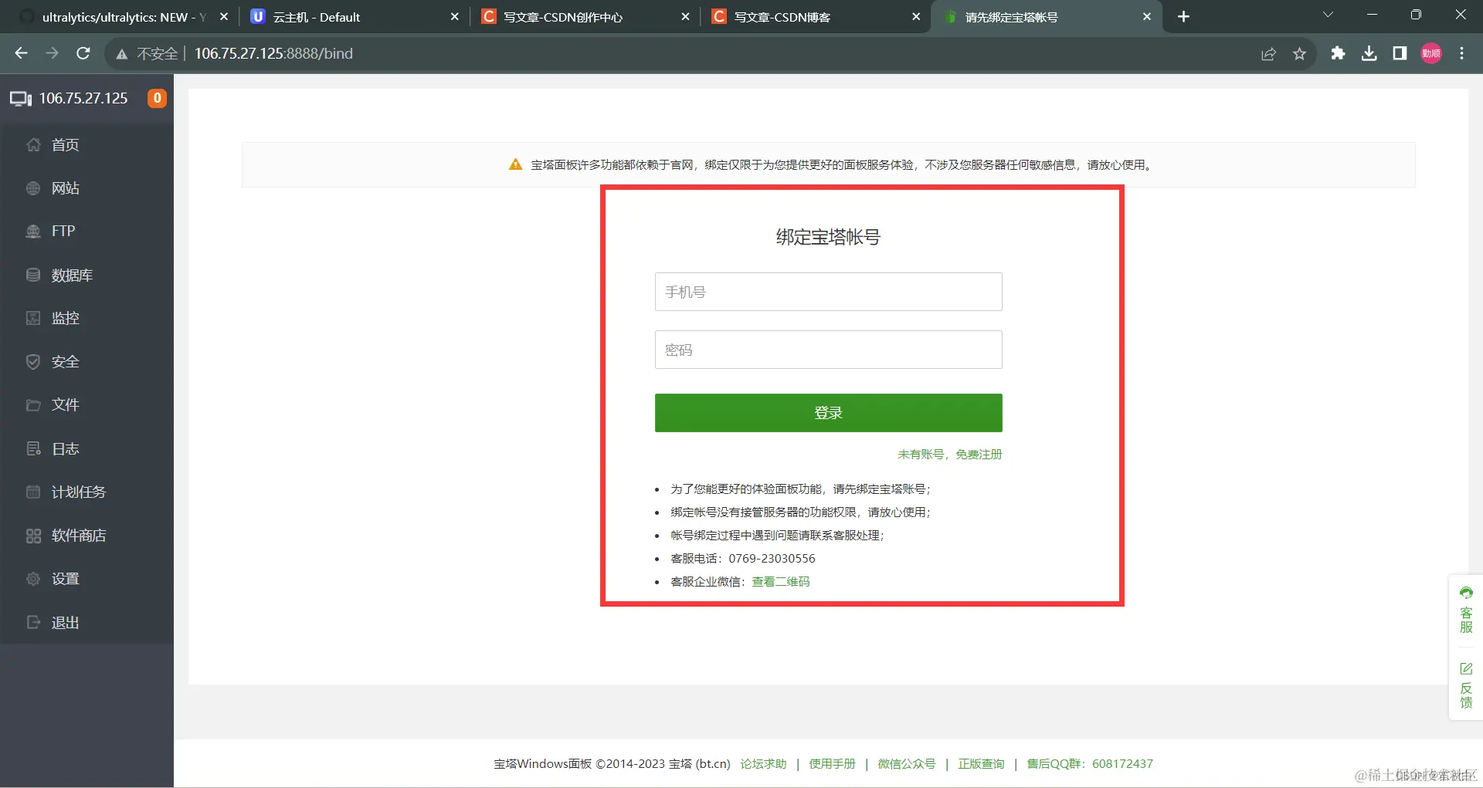Open the 安全 security section

pos(65,361)
